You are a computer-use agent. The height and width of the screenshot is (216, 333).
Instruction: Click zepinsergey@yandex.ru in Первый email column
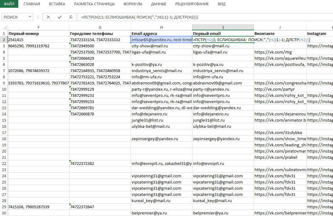[x=223, y=139]
